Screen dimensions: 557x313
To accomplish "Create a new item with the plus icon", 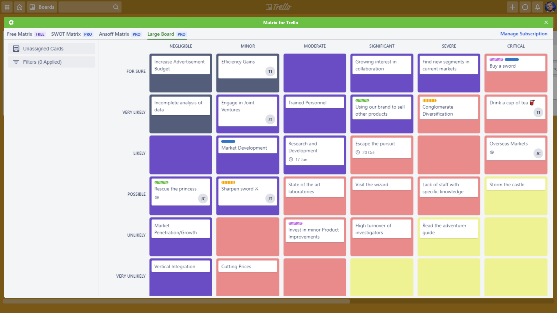I will point(512,7).
